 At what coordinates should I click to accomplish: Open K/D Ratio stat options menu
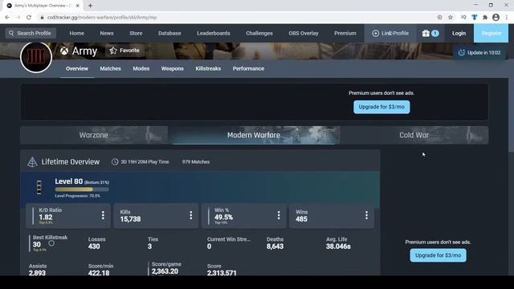click(x=103, y=215)
